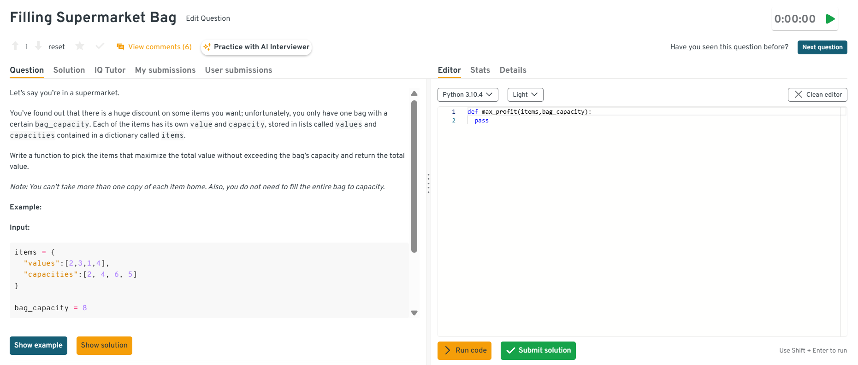This screenshot has height=365, width=858.
Task: Click the upvote arrow icon
Action: click(15, 46)
